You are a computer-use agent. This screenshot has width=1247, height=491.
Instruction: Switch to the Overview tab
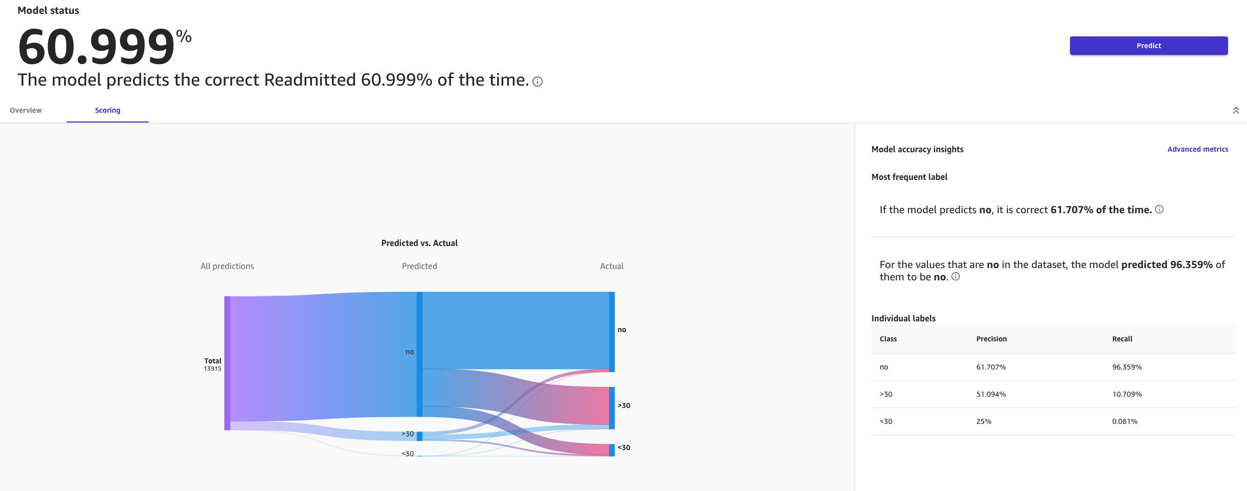pyautogui.click(x=26, y=110)
